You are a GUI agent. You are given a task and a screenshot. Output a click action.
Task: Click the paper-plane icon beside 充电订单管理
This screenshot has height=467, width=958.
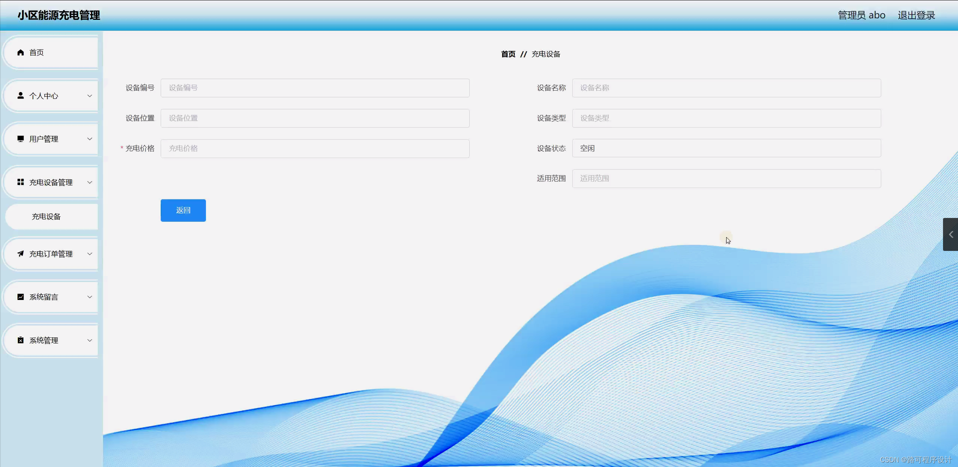(x=21, y=254)
